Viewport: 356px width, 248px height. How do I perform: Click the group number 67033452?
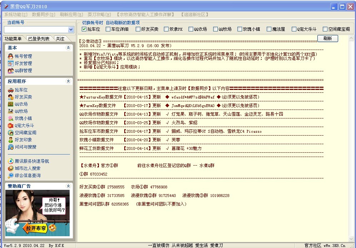99,174
